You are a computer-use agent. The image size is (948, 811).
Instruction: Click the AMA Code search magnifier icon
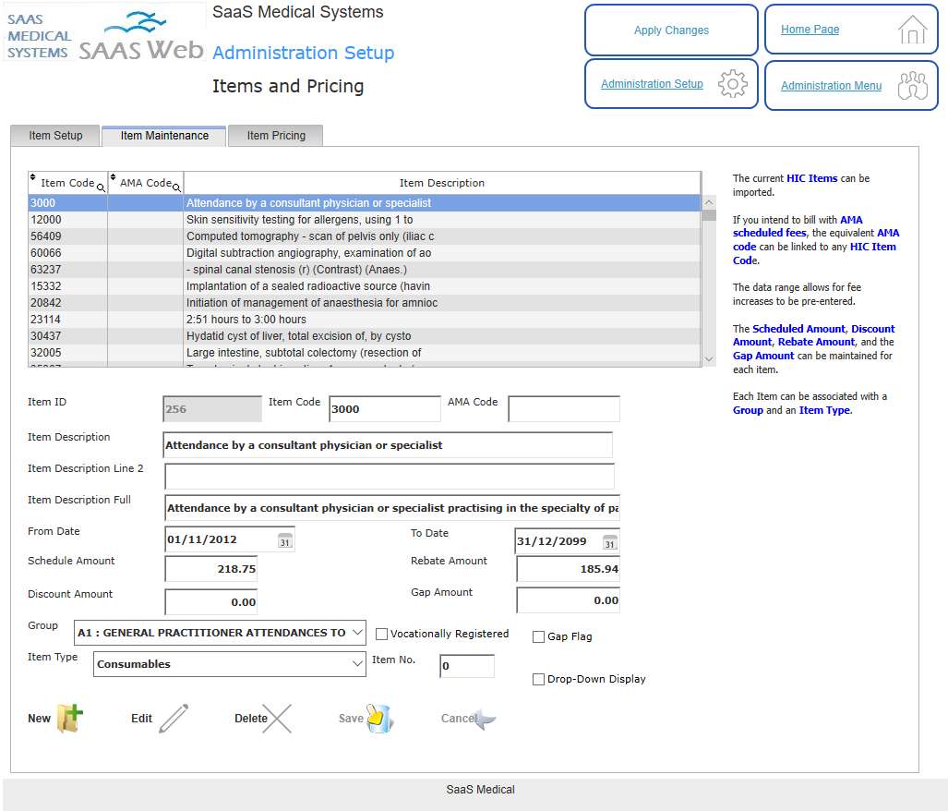[x=176, y=188]
